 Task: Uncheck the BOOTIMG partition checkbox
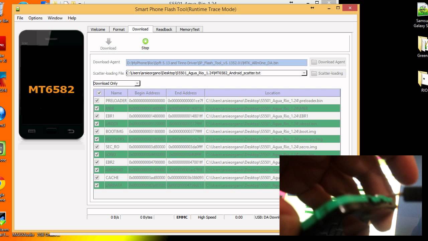[x=97, y=131]
